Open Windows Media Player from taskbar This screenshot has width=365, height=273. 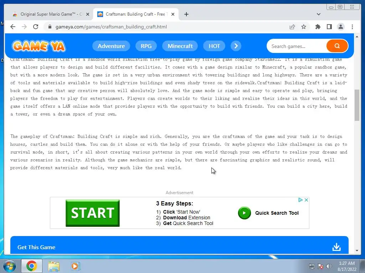[75, 266]
